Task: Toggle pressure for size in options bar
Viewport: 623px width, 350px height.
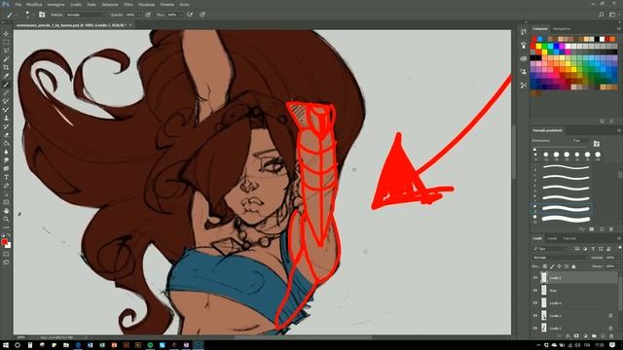Action: [202, 15]
